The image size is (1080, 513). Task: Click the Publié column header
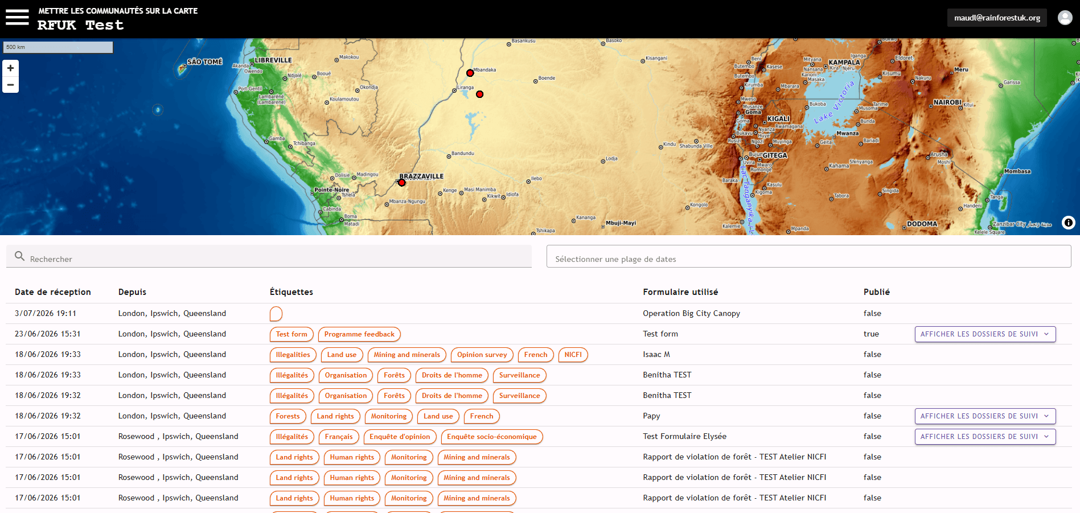[876, 292]
